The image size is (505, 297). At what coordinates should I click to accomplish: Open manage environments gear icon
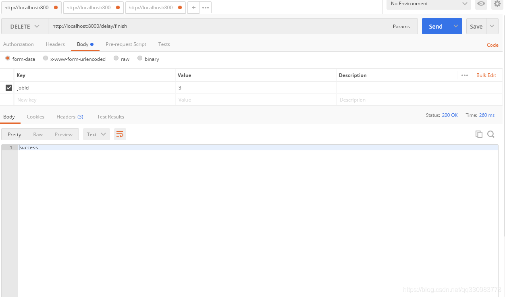(x=497, y=4)
